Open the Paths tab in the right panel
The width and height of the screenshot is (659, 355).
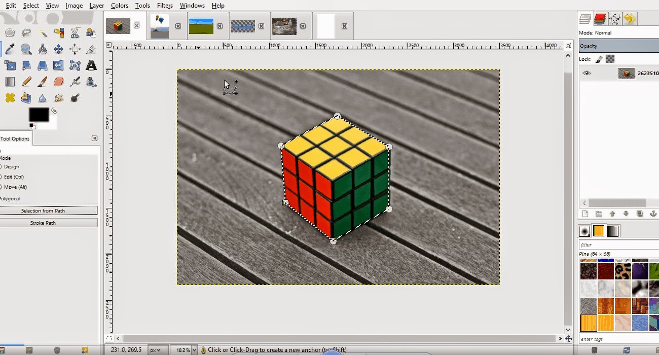coord(616,18)
